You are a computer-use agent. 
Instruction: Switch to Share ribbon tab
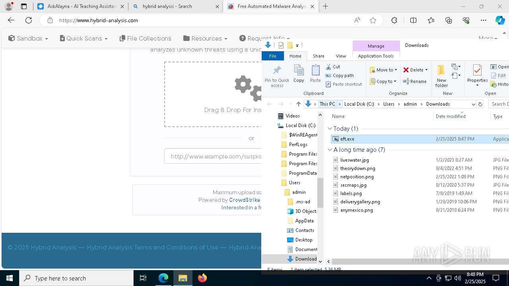[319, 56]
